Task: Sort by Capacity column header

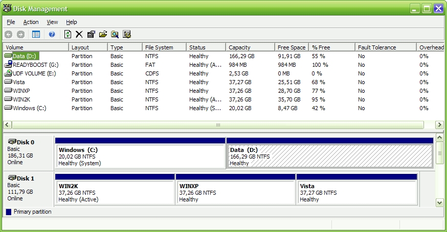Action: (x=250, y=47)
